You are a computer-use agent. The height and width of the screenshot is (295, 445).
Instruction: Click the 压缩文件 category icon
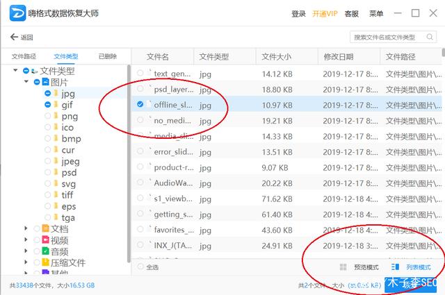click(x=45, y=262)
